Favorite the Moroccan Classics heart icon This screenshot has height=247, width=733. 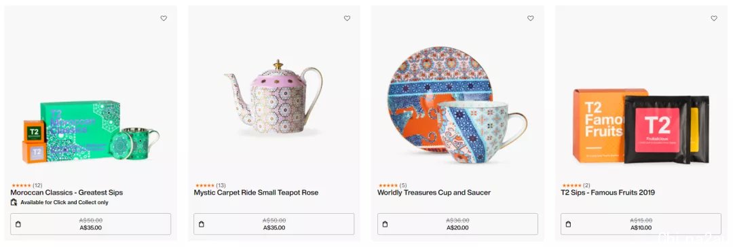pos(164,18)
